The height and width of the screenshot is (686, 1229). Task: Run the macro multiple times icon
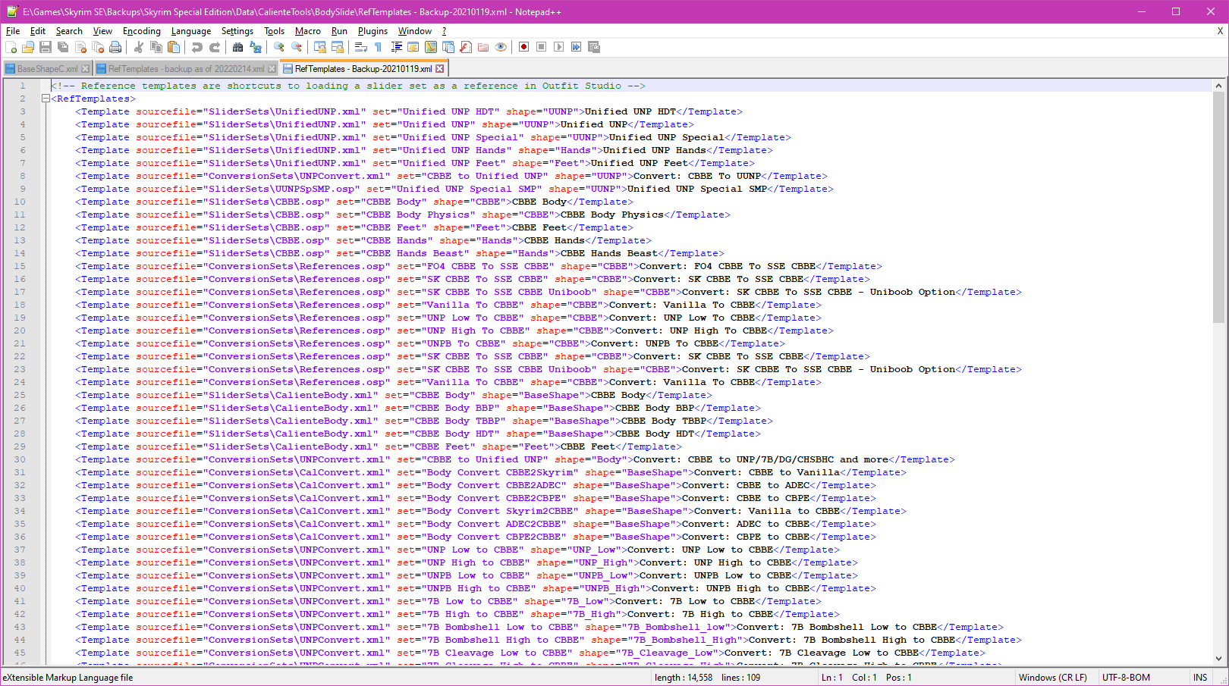coord(576,47)
